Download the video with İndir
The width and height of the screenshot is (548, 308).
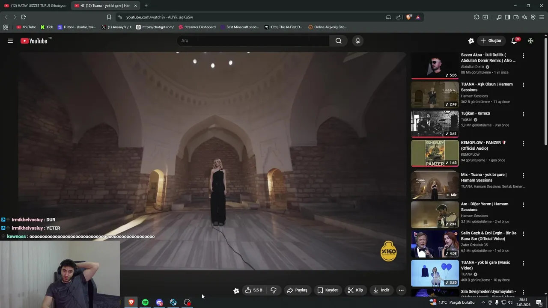click(x=381, y=290)
